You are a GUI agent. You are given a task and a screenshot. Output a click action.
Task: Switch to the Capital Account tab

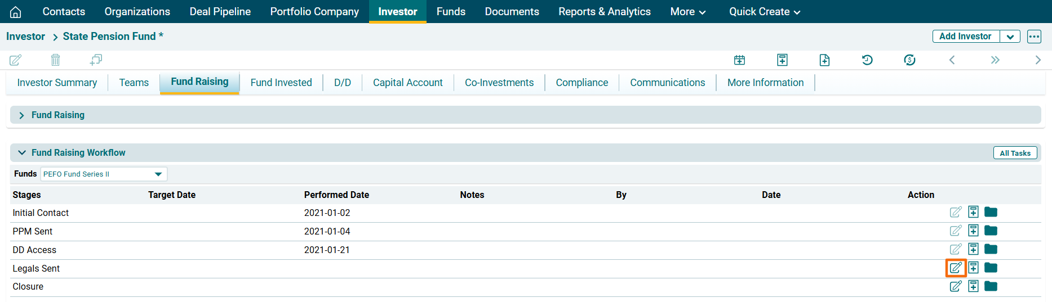click(x=407, y=83)
